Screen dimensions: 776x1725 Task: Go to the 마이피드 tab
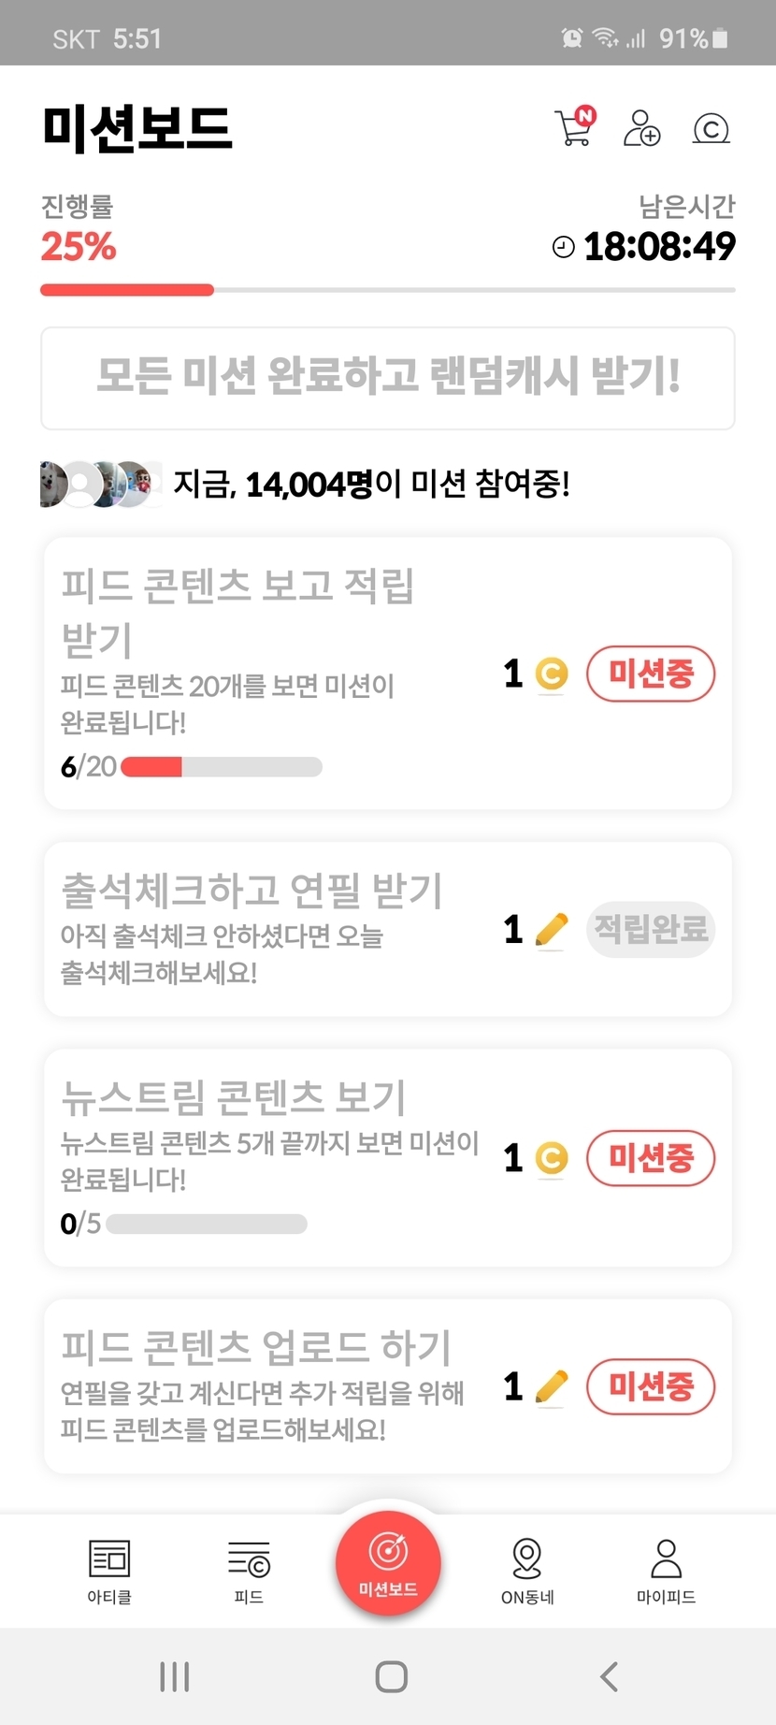(666, 1570)
